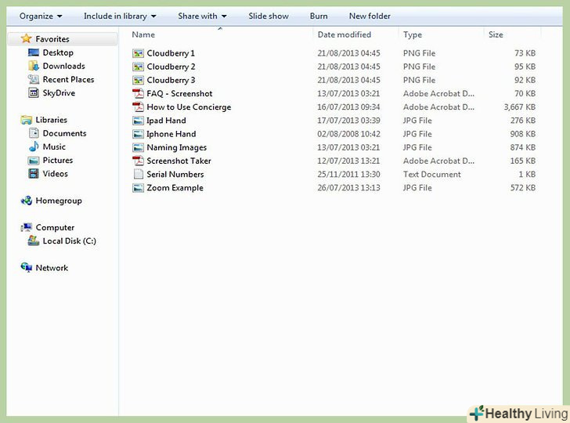
Task: Select the How to Use Concierge PDF icon
Action: (138, 107)
